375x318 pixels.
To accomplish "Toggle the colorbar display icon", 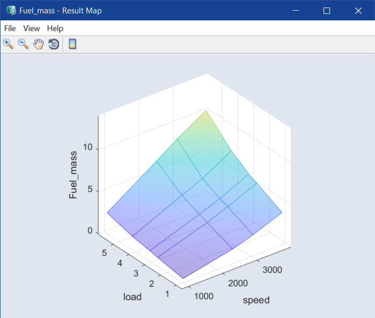I will 72,44.
